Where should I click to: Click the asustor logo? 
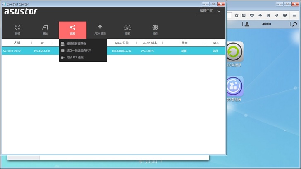pyautogui.click(x=21, y=12)
